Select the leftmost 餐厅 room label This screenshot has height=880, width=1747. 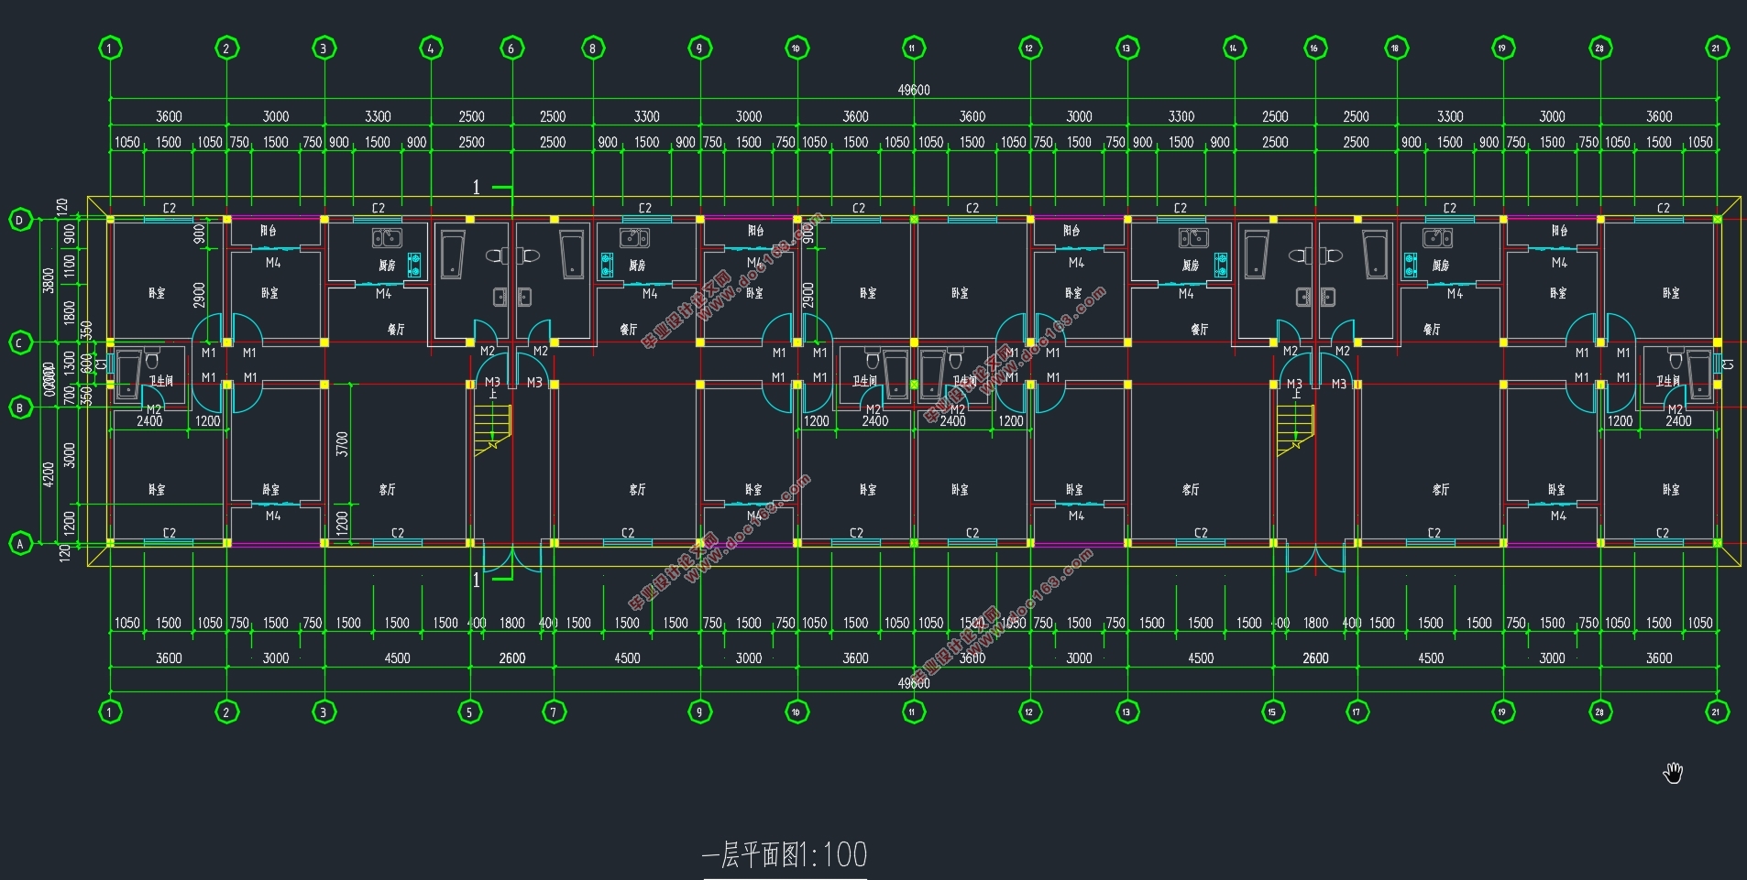pos(396,330)
